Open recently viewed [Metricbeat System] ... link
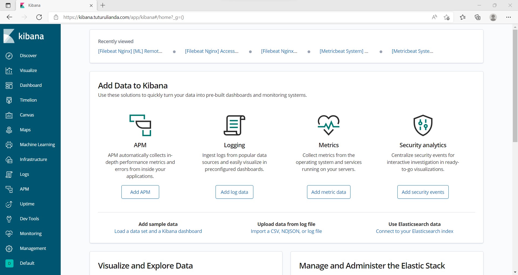 click(344, 51)
